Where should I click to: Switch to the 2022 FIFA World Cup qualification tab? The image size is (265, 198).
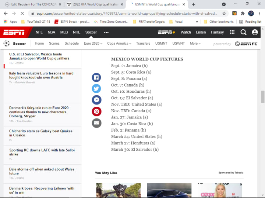(95, 4)
